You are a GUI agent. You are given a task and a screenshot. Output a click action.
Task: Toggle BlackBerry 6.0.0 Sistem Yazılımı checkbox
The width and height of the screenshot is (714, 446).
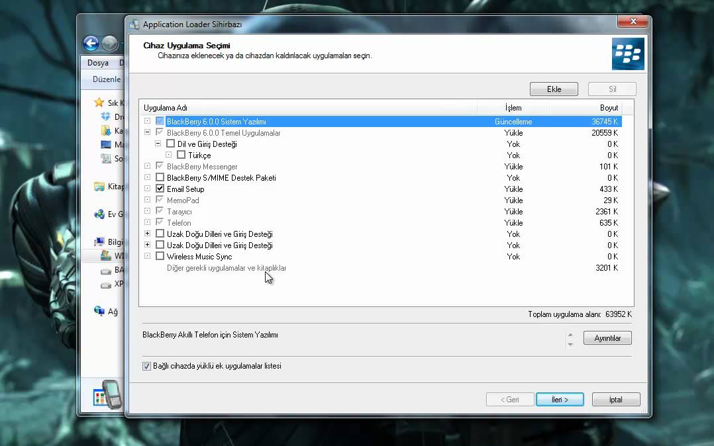(160, 121)
